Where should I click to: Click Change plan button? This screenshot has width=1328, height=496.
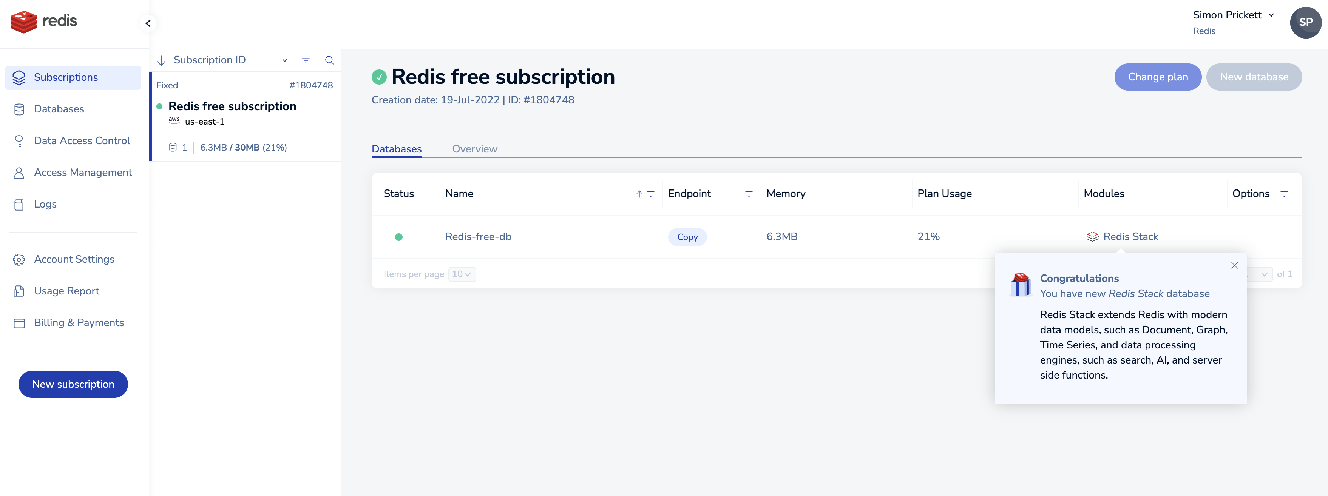[x=1158, y=76]
